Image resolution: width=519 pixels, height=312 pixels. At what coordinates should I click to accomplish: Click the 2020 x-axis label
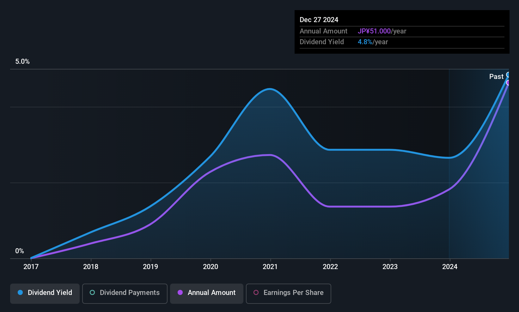tap(211, 267)
